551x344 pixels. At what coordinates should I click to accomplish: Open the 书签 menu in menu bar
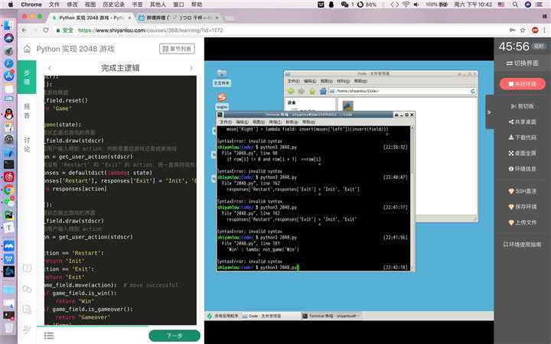[x=137, y=5]
